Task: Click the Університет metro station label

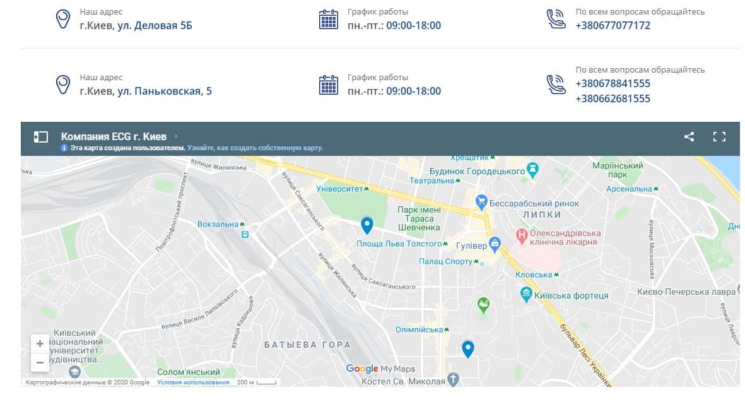Action: pyautogui.click(x=343, y=189)
